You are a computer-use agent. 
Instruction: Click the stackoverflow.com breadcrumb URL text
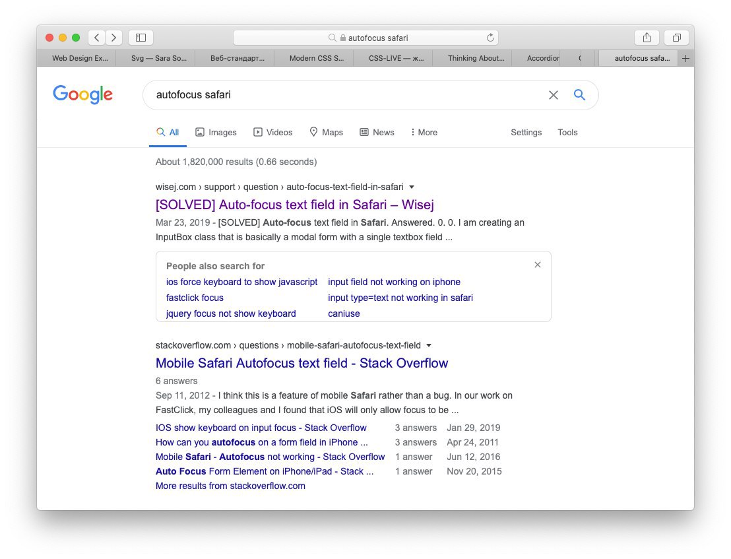point(288,345)
